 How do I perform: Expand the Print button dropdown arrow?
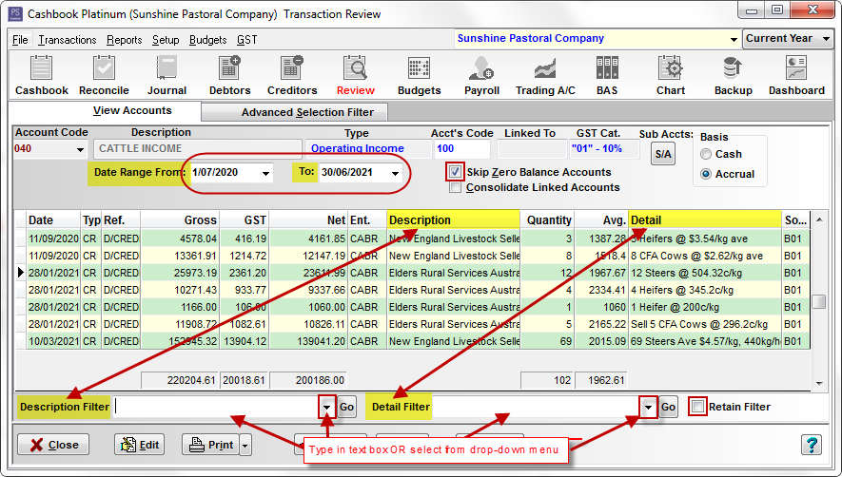point(245,445)
